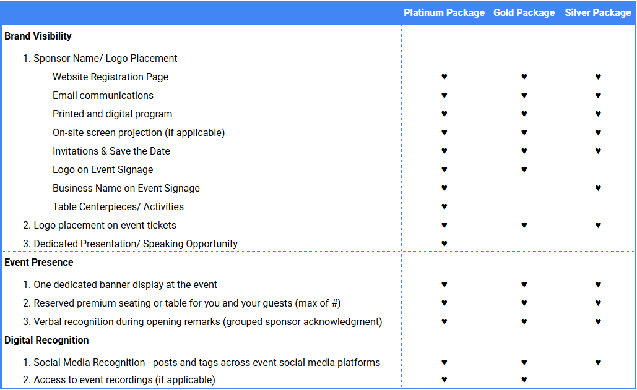Select the Platinum Package column header
This screenshot has height=390, width=637.
click(444, 13)
